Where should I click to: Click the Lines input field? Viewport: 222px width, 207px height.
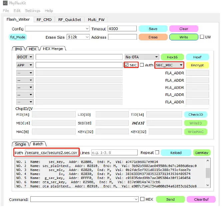[114, 152]
